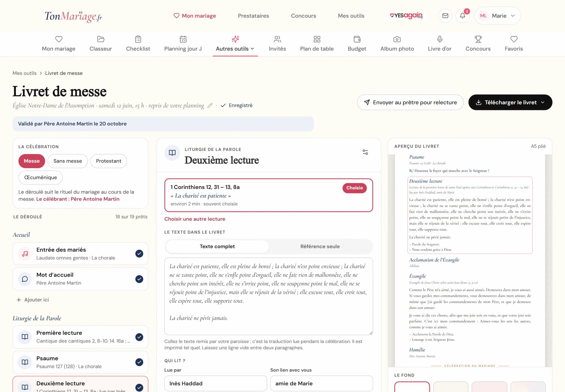The width and height of the screenshot is (565, 392).
Task: Switch to Texte complet mode
Action: pyautogui.click(x=217, y=246)
